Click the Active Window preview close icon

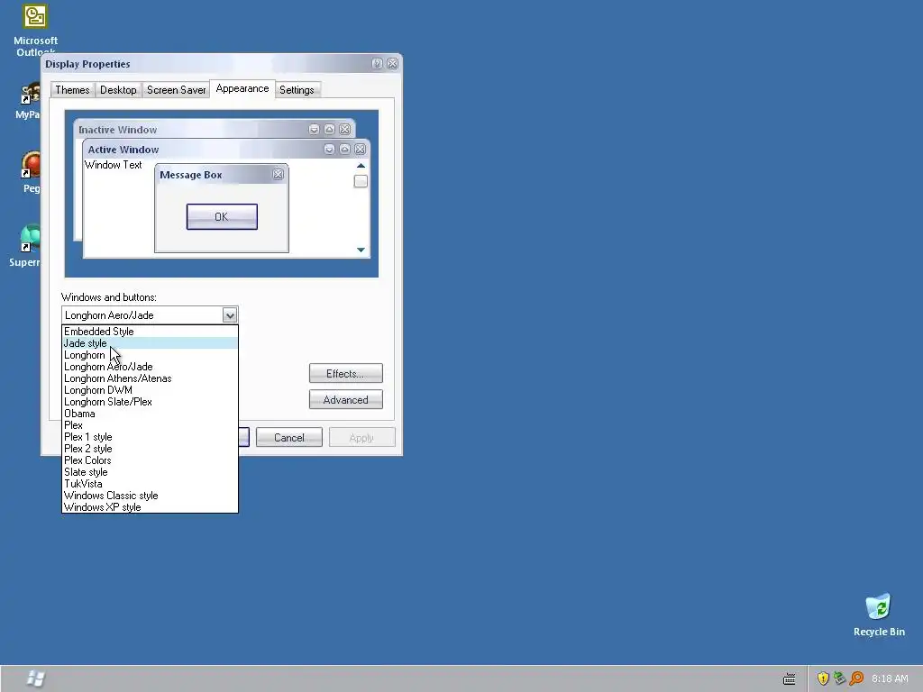pos(361,150)
